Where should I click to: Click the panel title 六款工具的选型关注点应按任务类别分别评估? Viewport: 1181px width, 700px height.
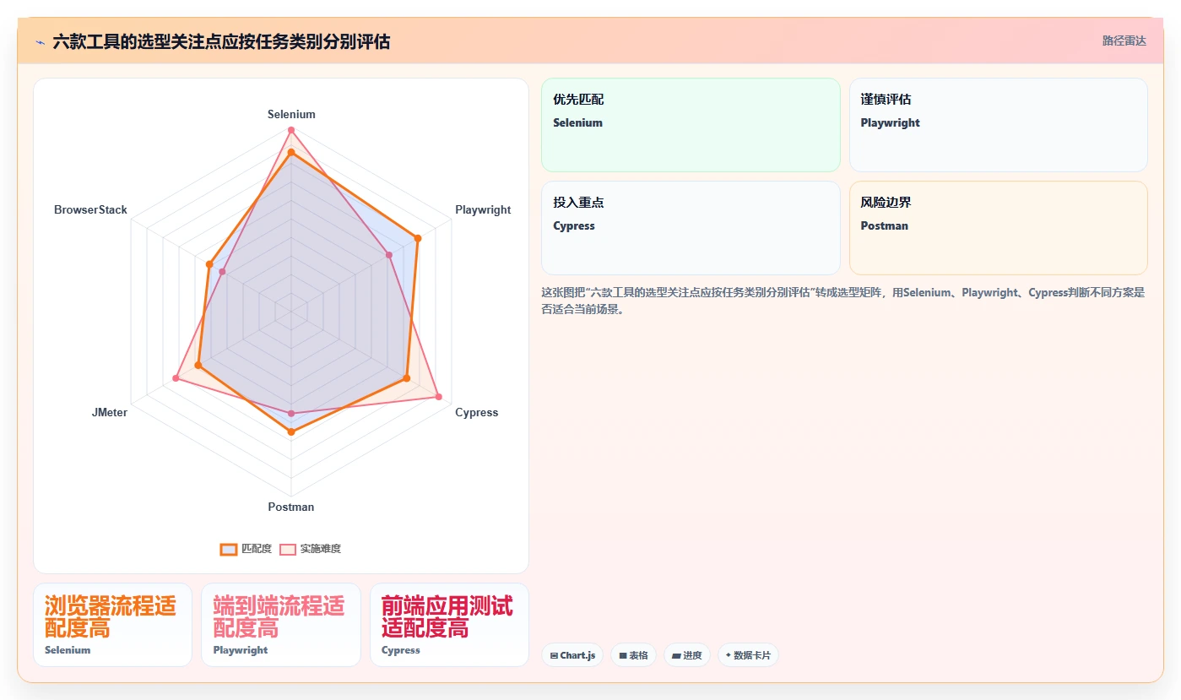(x=221, y=41)
